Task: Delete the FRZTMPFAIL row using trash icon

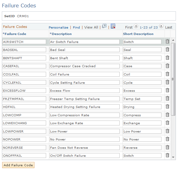Action: [167, 98]
